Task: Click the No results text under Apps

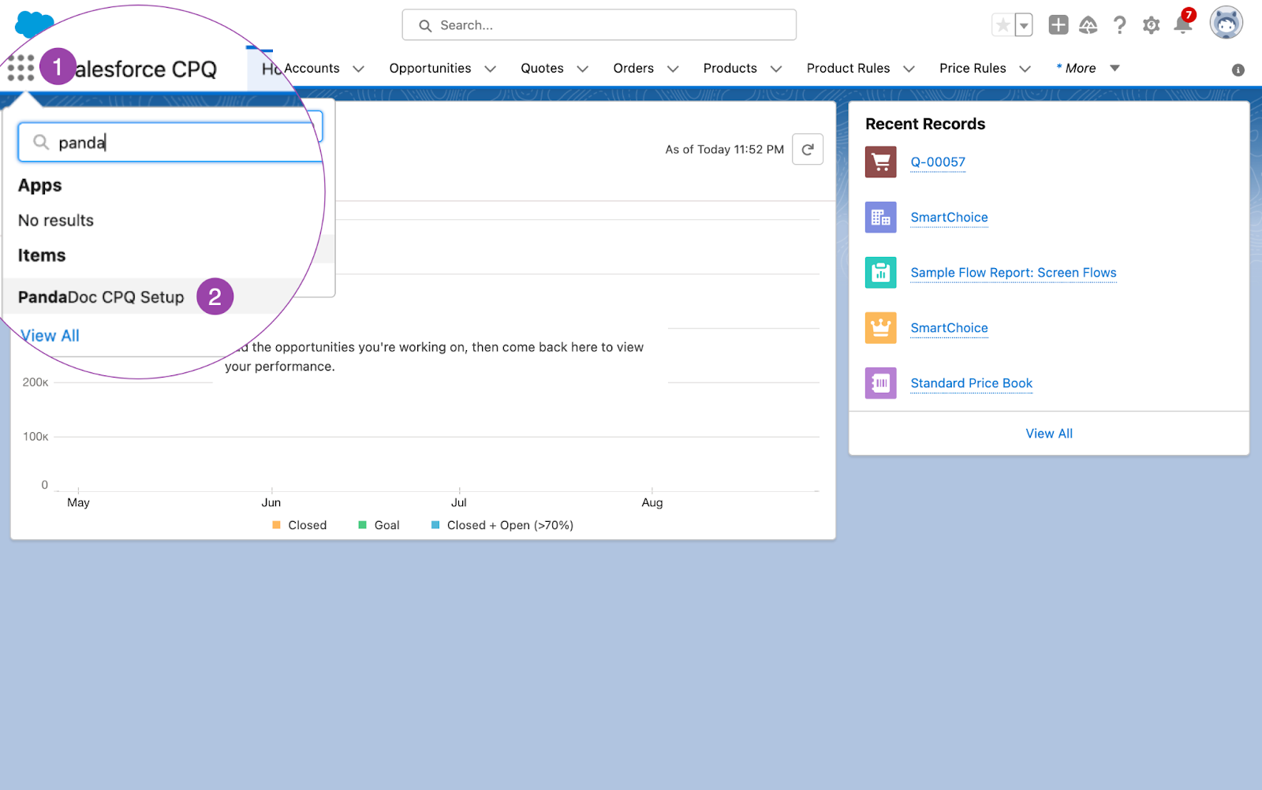Action: click(56, 221)
